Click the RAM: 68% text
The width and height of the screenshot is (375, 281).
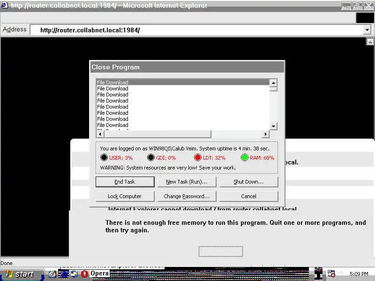[262, 158]
